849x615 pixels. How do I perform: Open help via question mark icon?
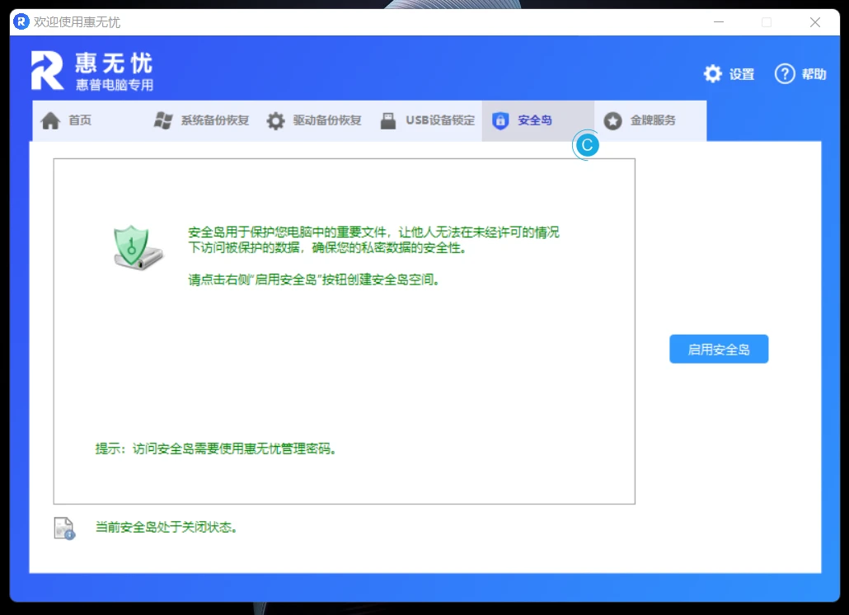point(785,73)
